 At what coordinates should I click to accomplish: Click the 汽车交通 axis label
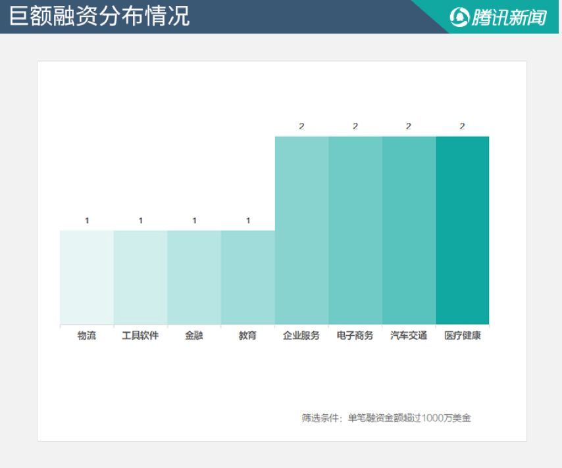[409, 335]
